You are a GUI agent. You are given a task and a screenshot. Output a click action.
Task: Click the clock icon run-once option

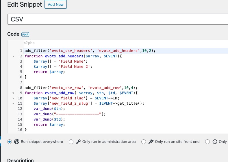(x=215, y=142)
